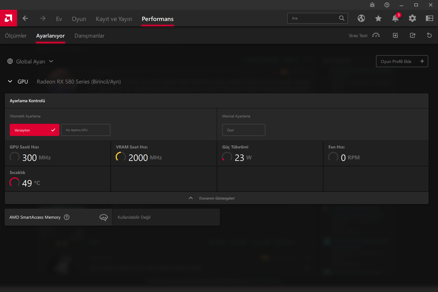Image resolution: width=438 pixels, height=292 pixels.
Task: Click the load profile icon
Action: (395, 35)
